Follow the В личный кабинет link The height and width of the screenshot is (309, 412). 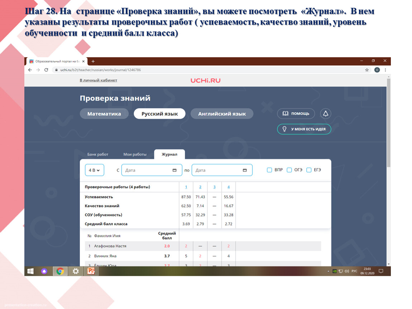click(x=98, y=80)
